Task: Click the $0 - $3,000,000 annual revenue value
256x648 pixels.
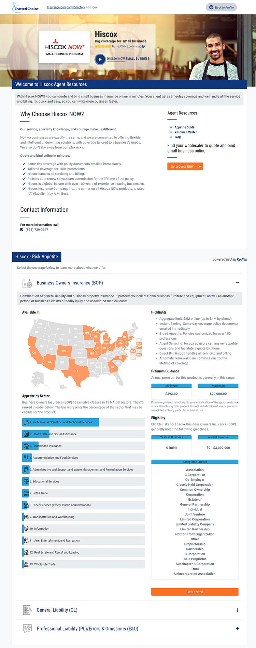Action: (x=218, y=448)
